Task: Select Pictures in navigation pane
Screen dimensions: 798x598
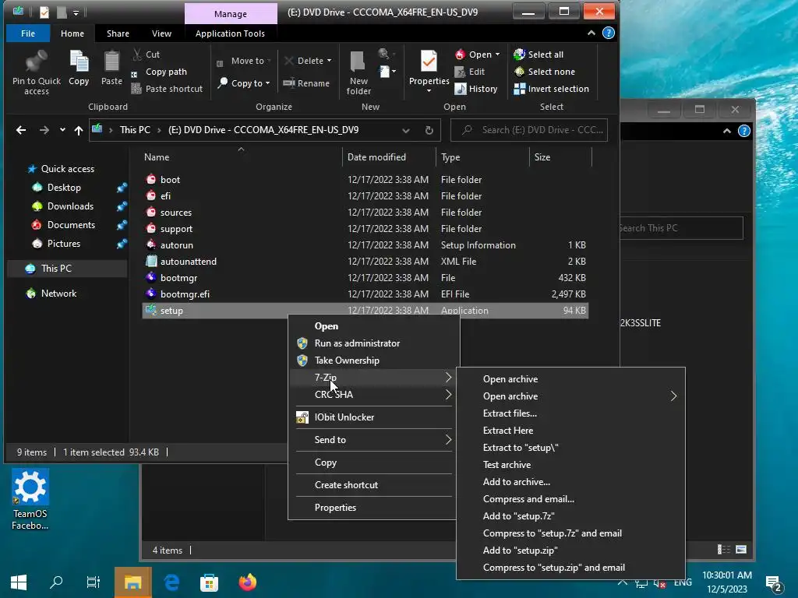Action: pyautogui.click(x=64, y=244)
